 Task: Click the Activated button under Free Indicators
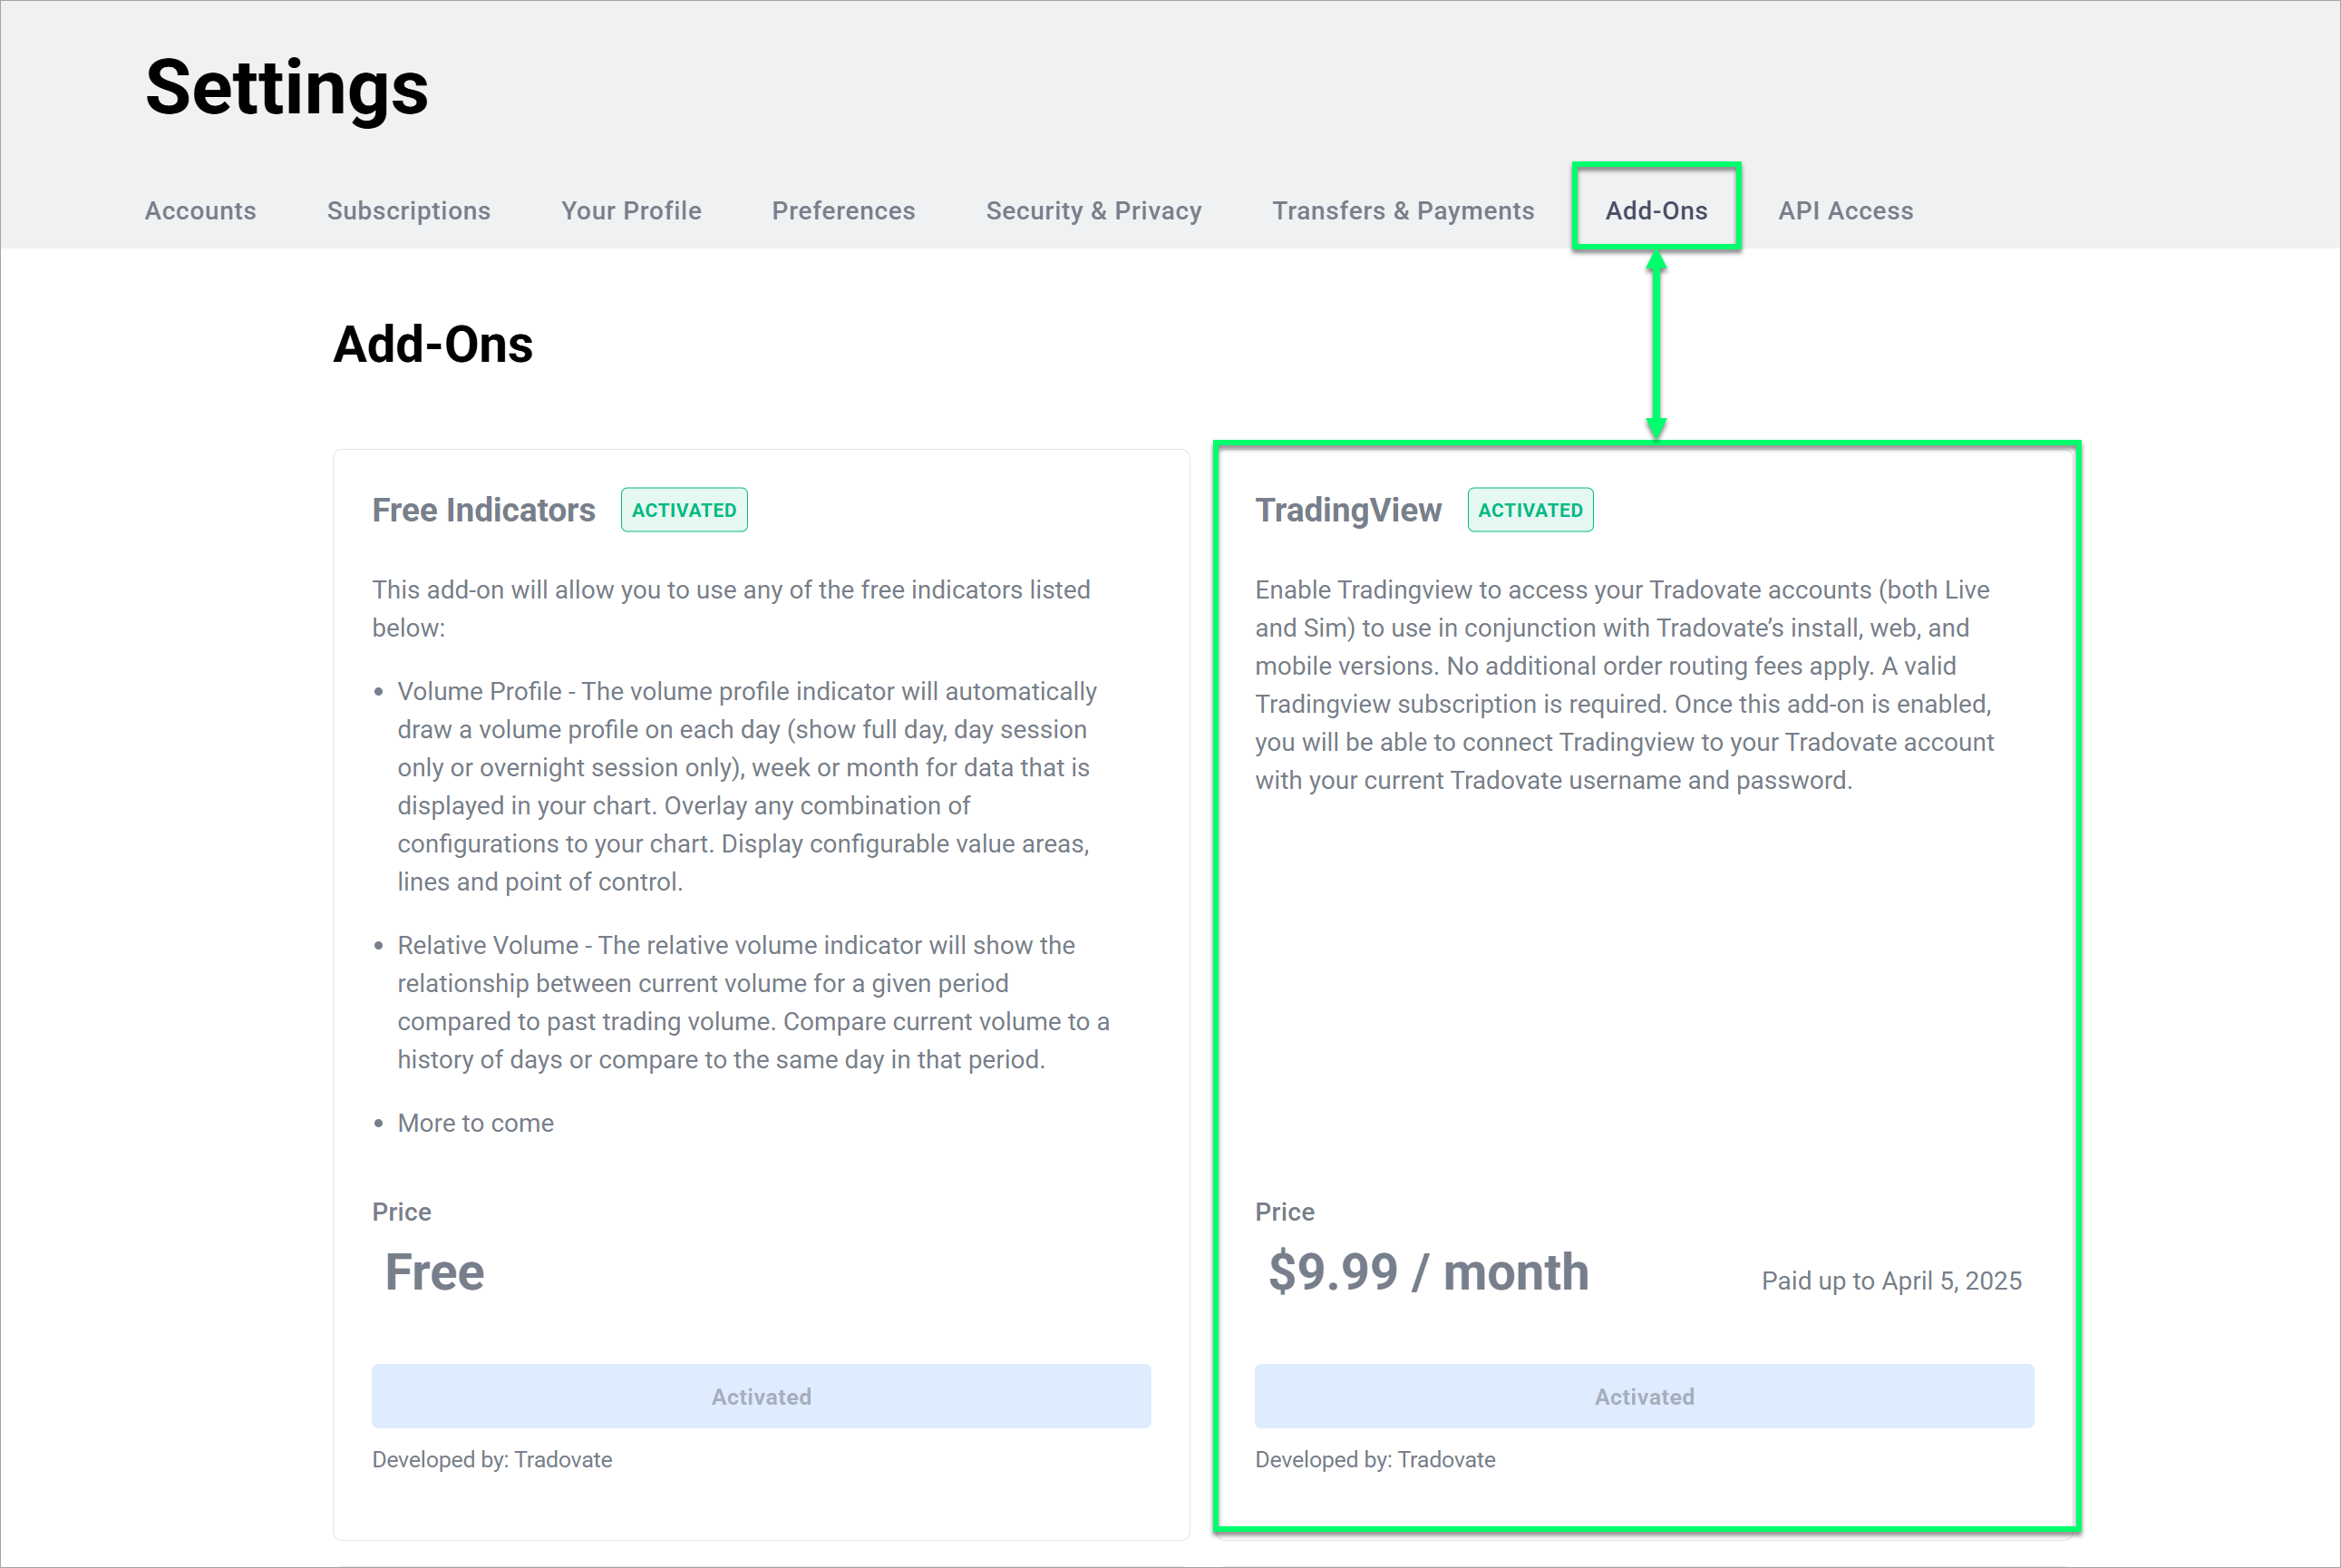(761, 1396)
